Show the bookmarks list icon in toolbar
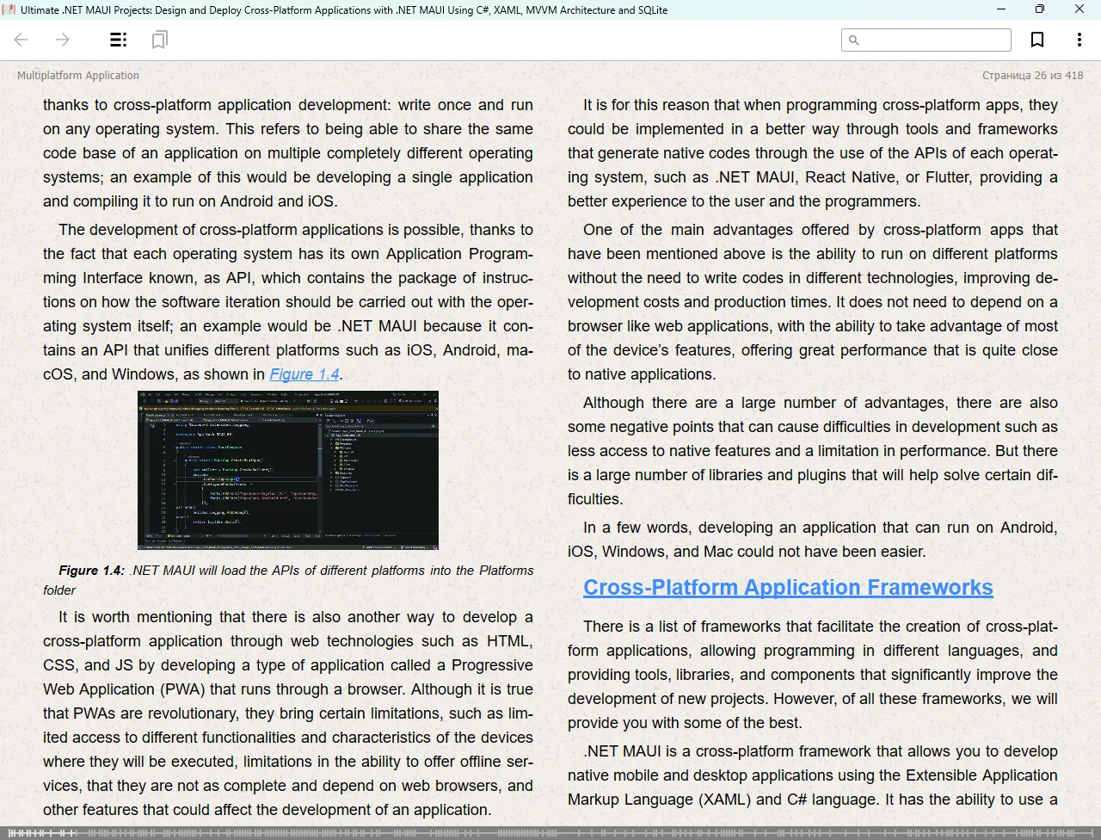The image size is (1101, 840). tap(159, 40)
